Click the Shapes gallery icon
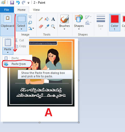Image resolution: width=125 pixels, height=132 pixels. tap(79, 18)
